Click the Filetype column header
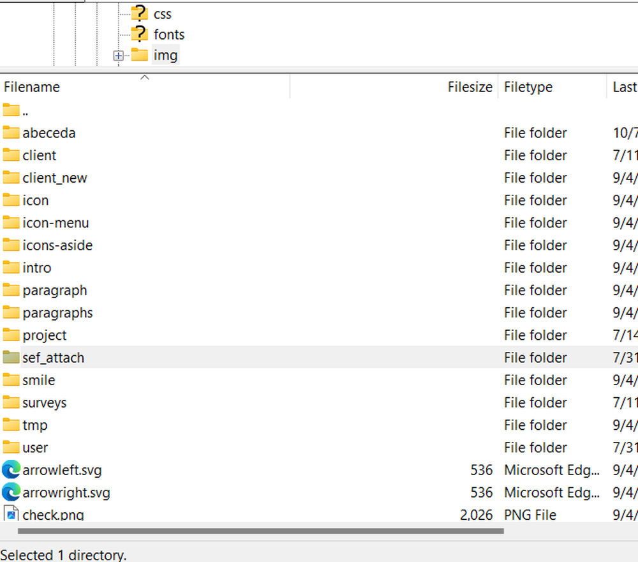 (528, 87)
